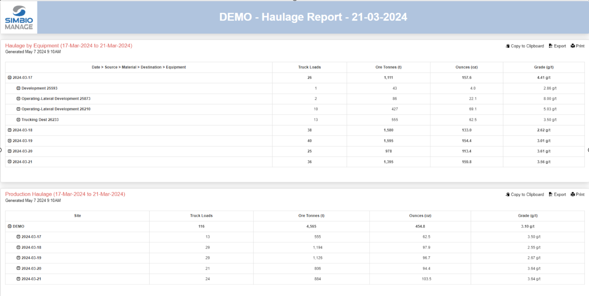Expand 2024-03-20 under DEMO in Production Haulage
The height and width of the screenshot is (296, 589).
(18, 268)
